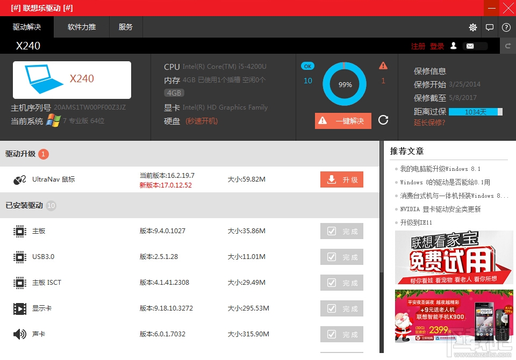Screen dimensions: 516x360
Task: Open article 我的电脑能升级Windows 8.1
Action: click(440, 169)
